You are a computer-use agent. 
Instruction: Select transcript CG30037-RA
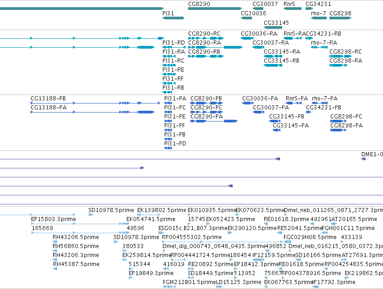click(x=258, y=47)
